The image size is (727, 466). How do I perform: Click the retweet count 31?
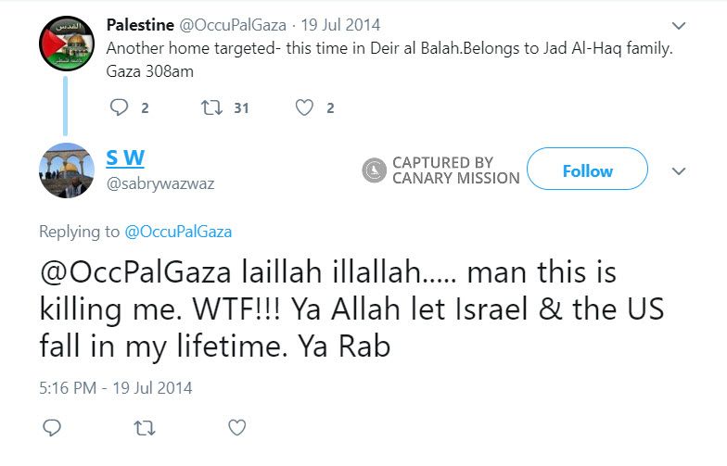pyautogui.click(x=241, y=108)
